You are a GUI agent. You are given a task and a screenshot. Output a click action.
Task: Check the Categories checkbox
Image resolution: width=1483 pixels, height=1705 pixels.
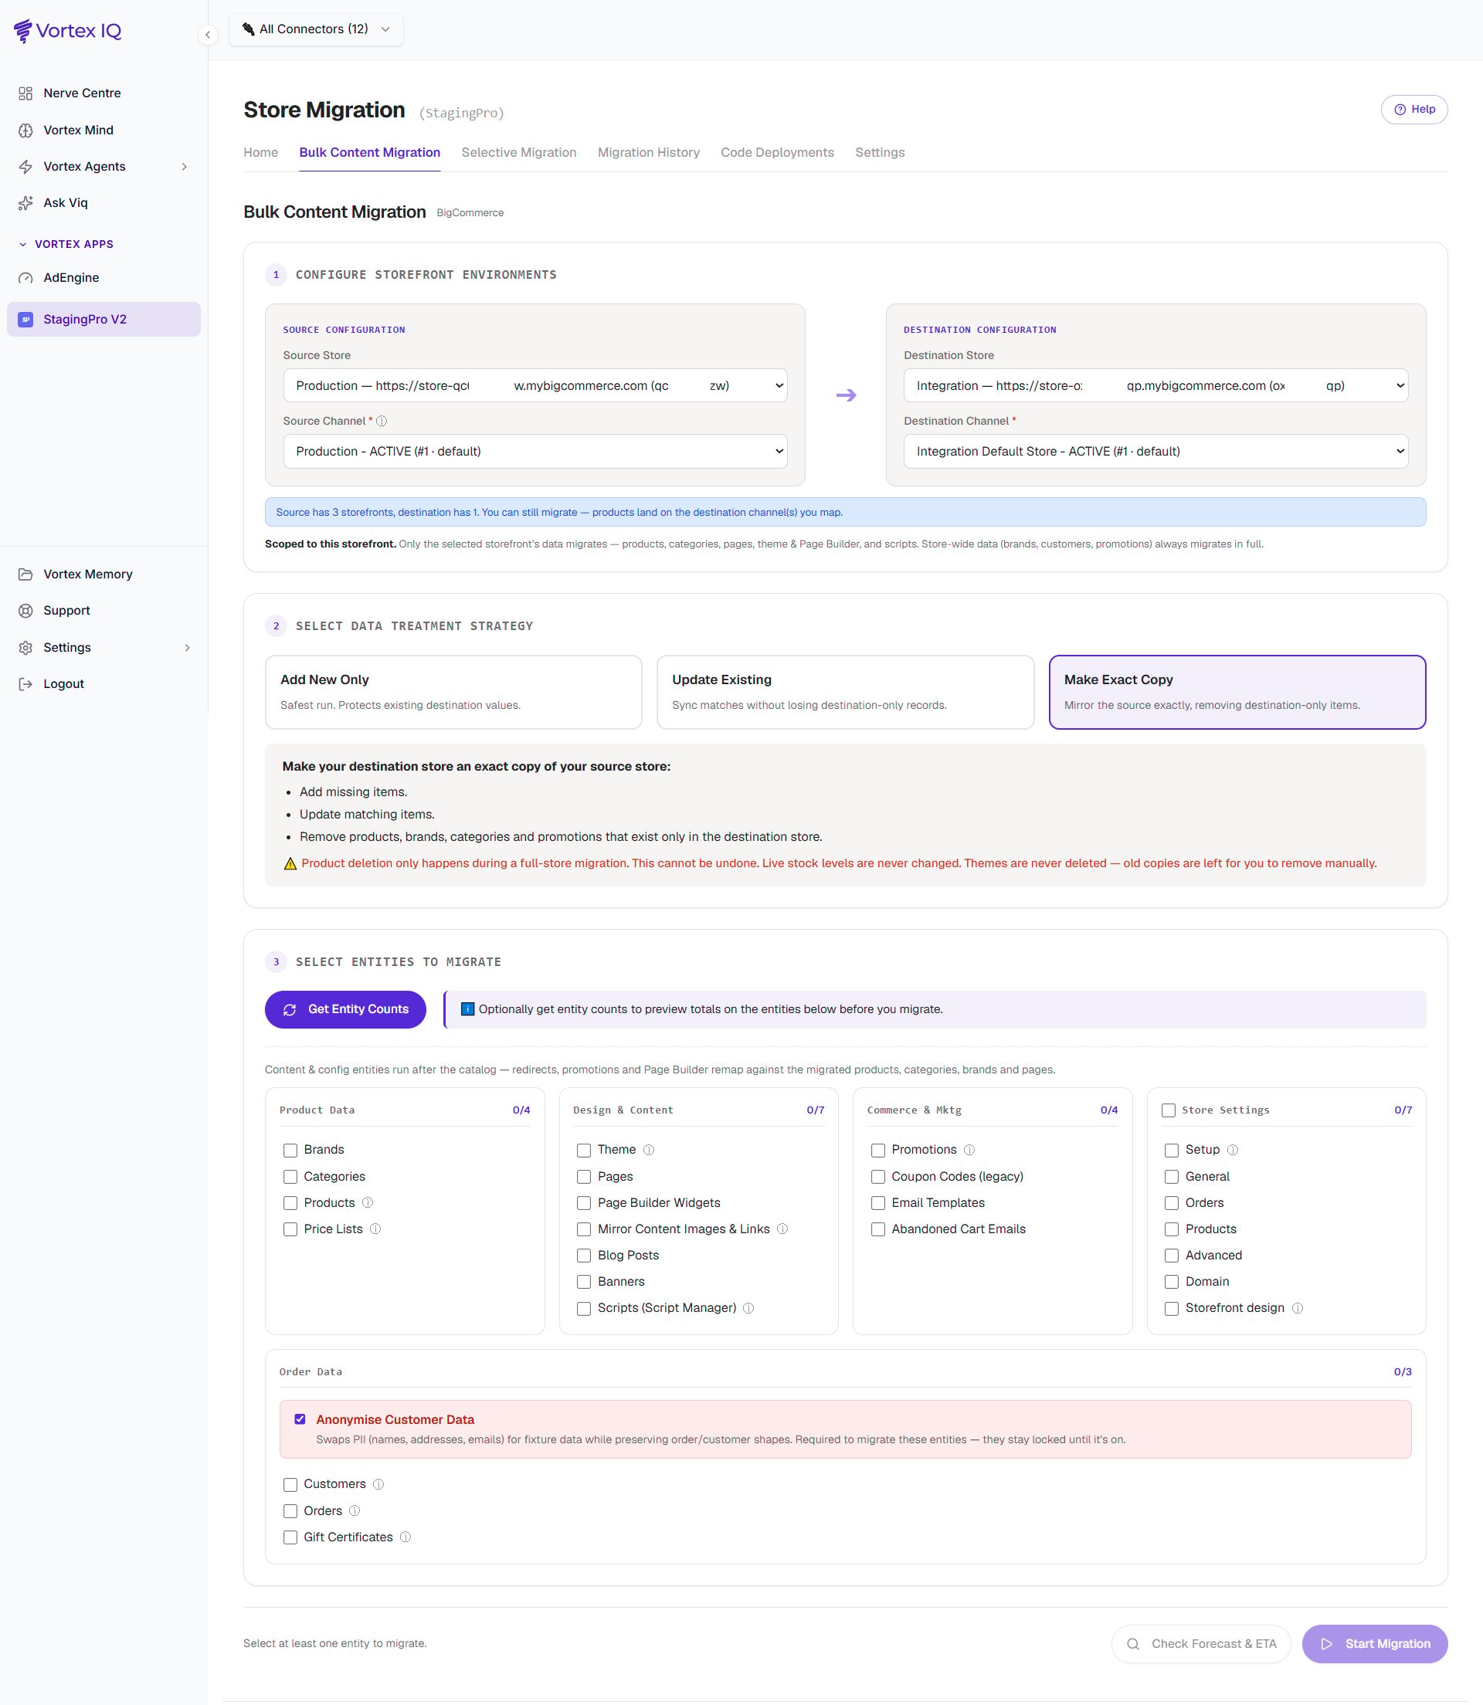290,1177
